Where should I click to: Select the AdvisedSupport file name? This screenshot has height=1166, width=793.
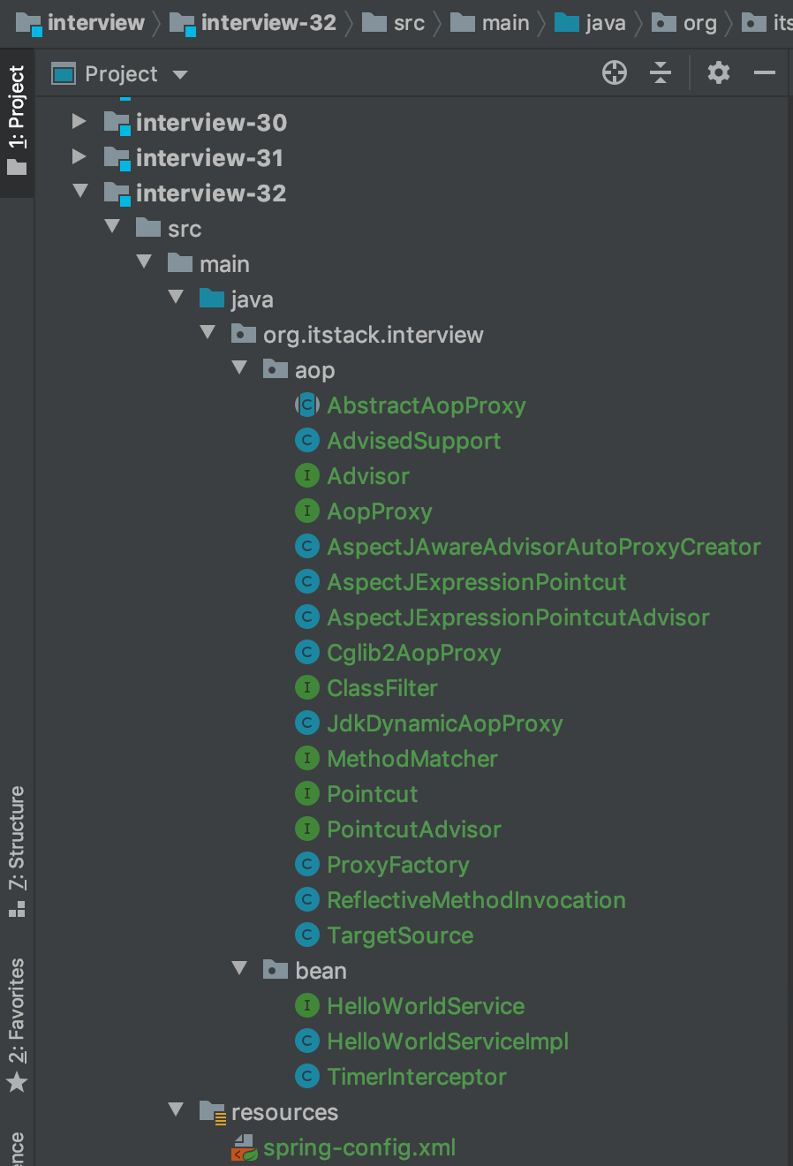[x=414, y=441]
